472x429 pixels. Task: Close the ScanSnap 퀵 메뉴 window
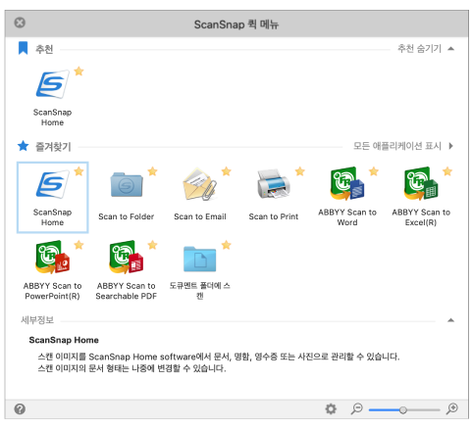tap(20, 23)
